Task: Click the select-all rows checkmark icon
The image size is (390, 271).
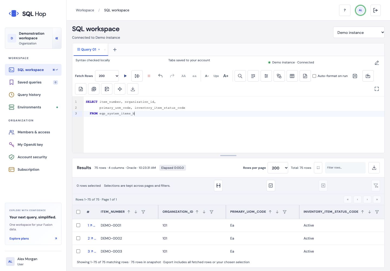Action: [271, 186]
